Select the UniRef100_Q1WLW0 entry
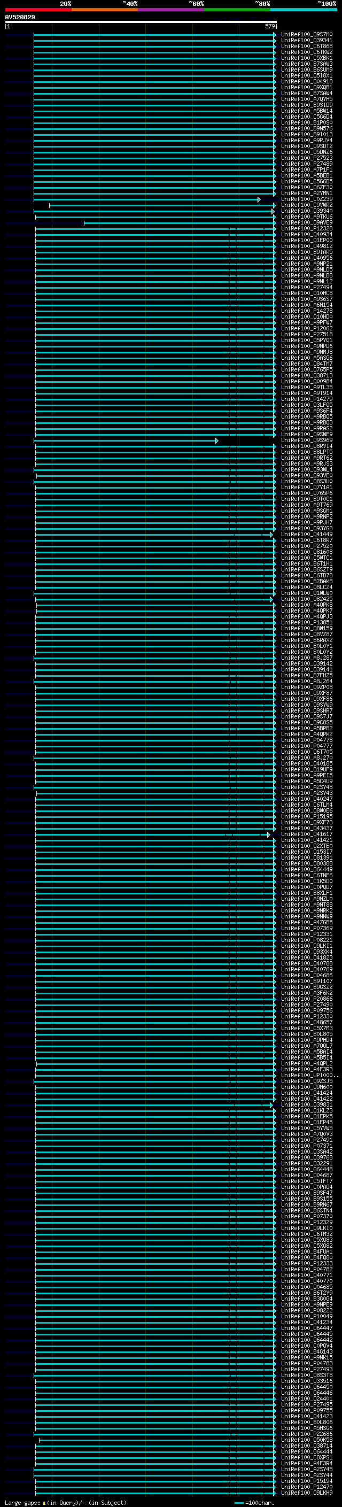The image size is (342, 1507). click(306, 593)
